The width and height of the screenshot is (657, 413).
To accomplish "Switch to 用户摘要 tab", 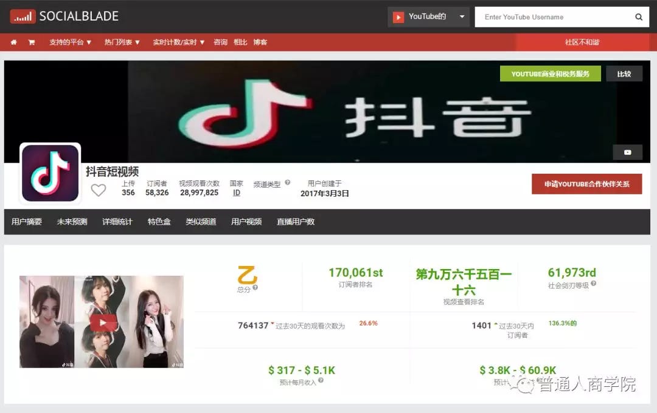I will point(26,222).
